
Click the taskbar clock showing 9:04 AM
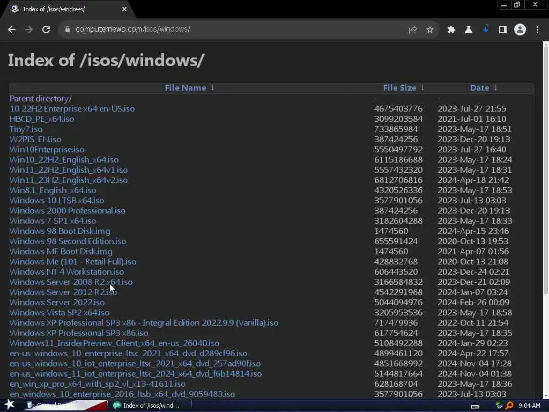click(x=529, y=406)
